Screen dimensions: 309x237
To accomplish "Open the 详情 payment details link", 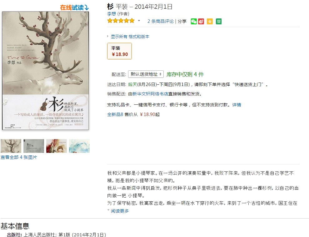I will (x=237, y=105).
